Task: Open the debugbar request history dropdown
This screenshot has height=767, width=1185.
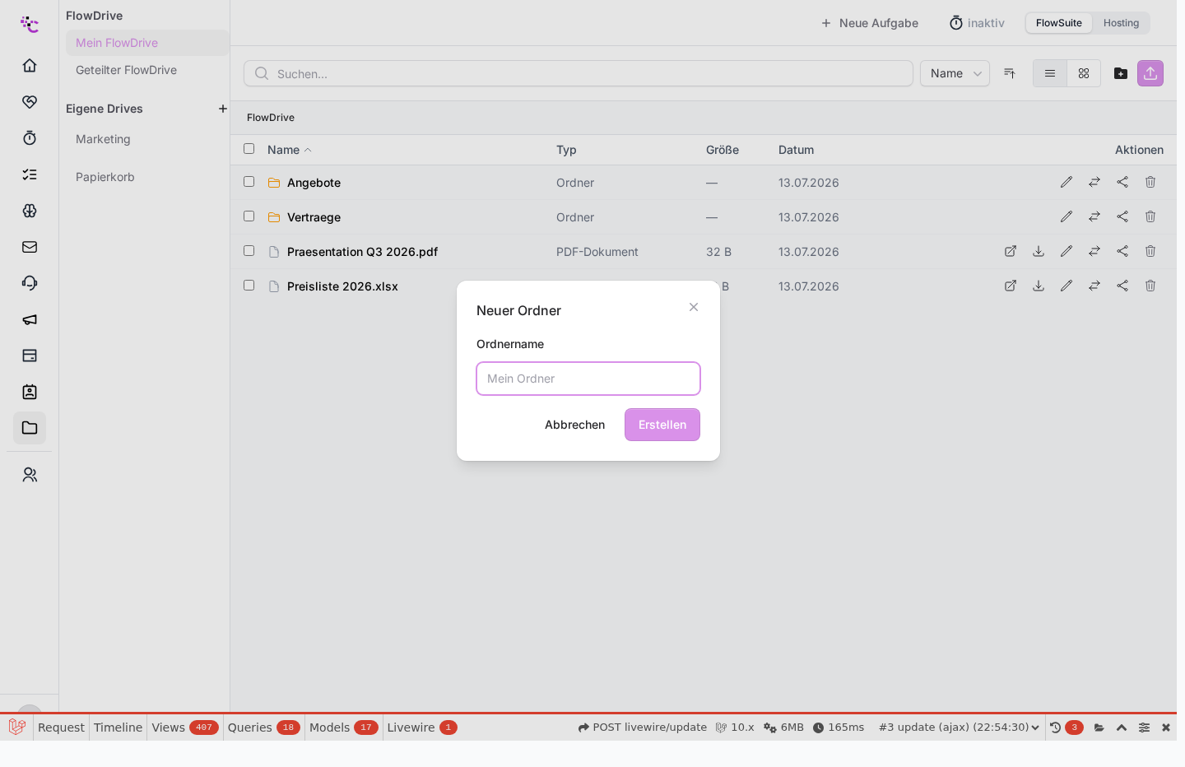Action: tap(959, 727)
